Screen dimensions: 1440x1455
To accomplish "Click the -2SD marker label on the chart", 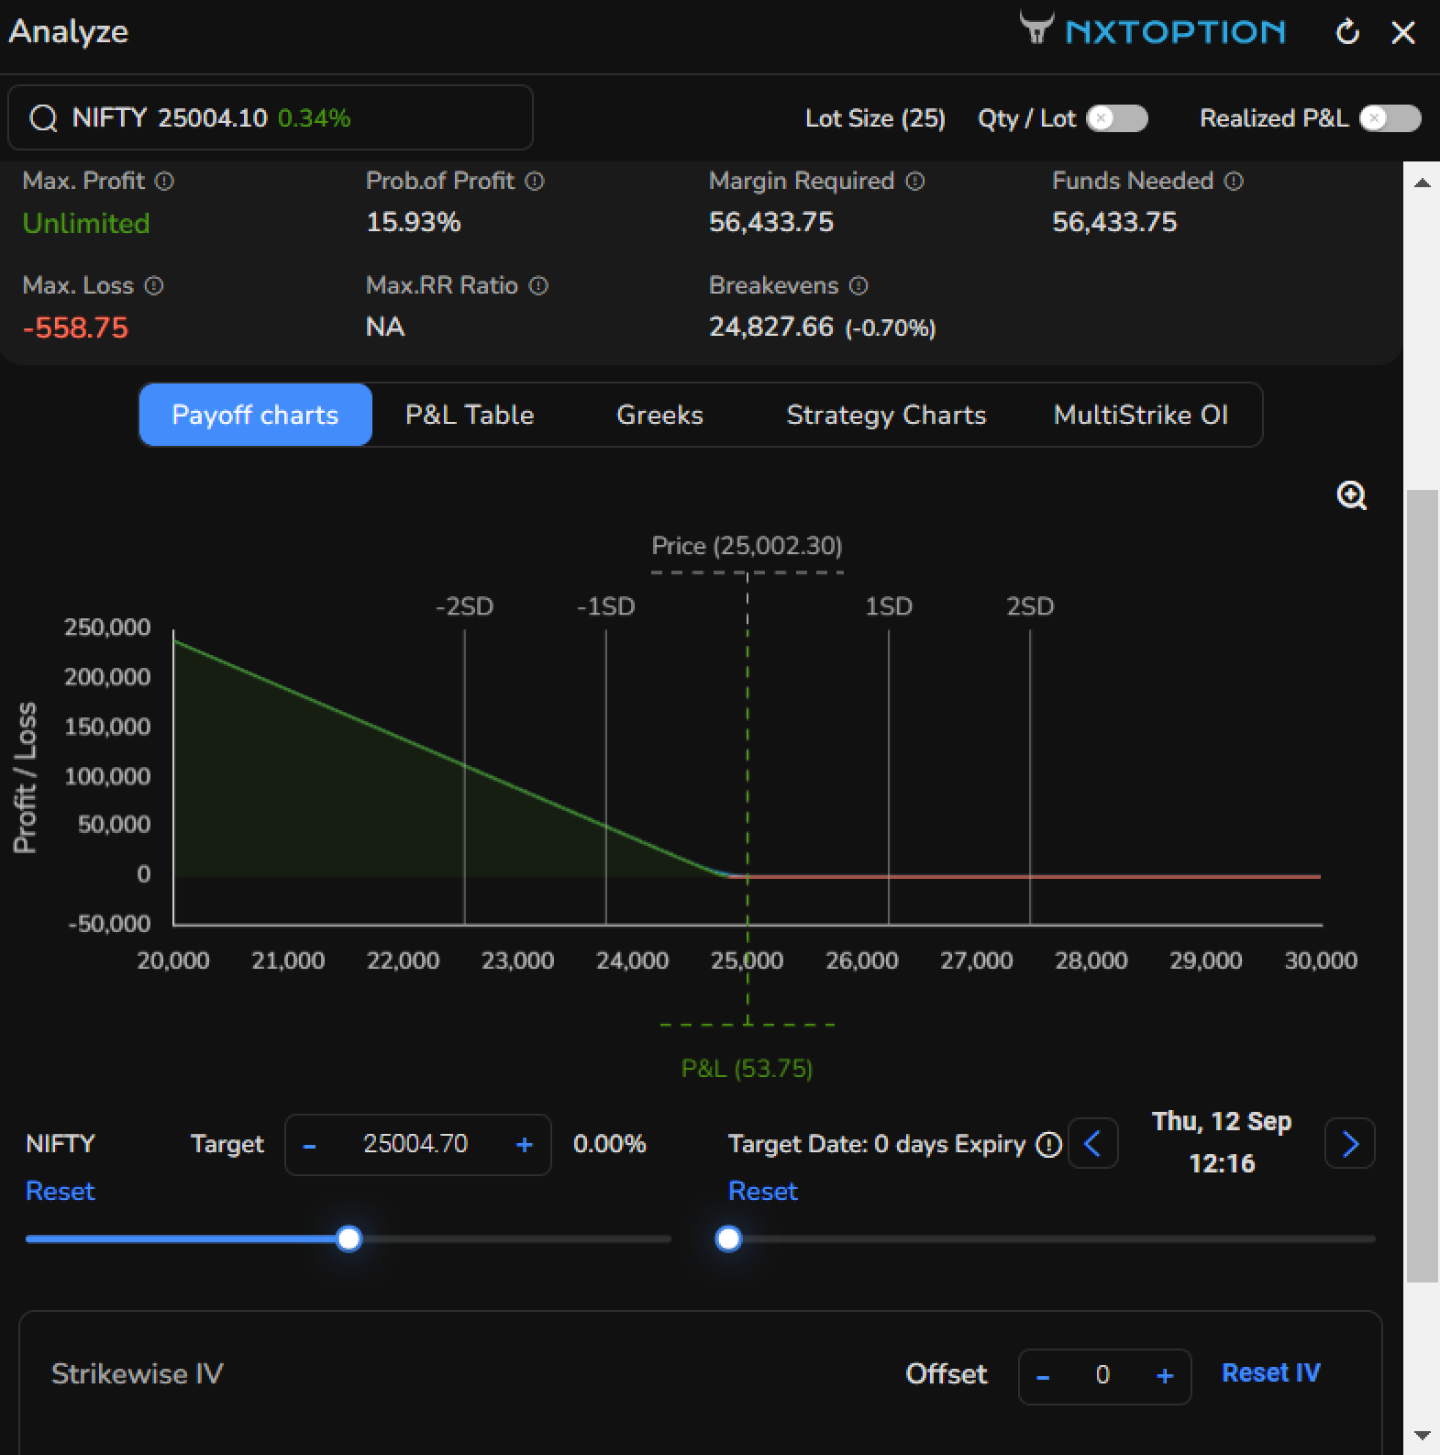I will (x=464, y=606).
